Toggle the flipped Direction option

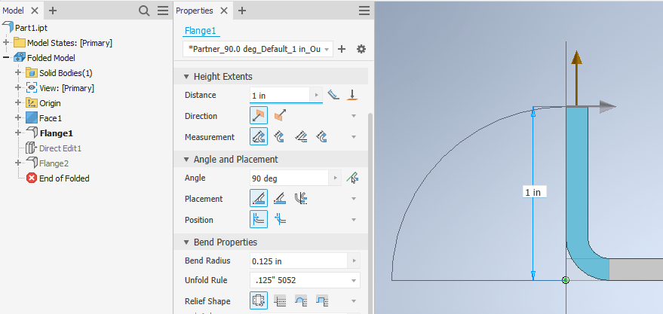[x=280, y=116]
